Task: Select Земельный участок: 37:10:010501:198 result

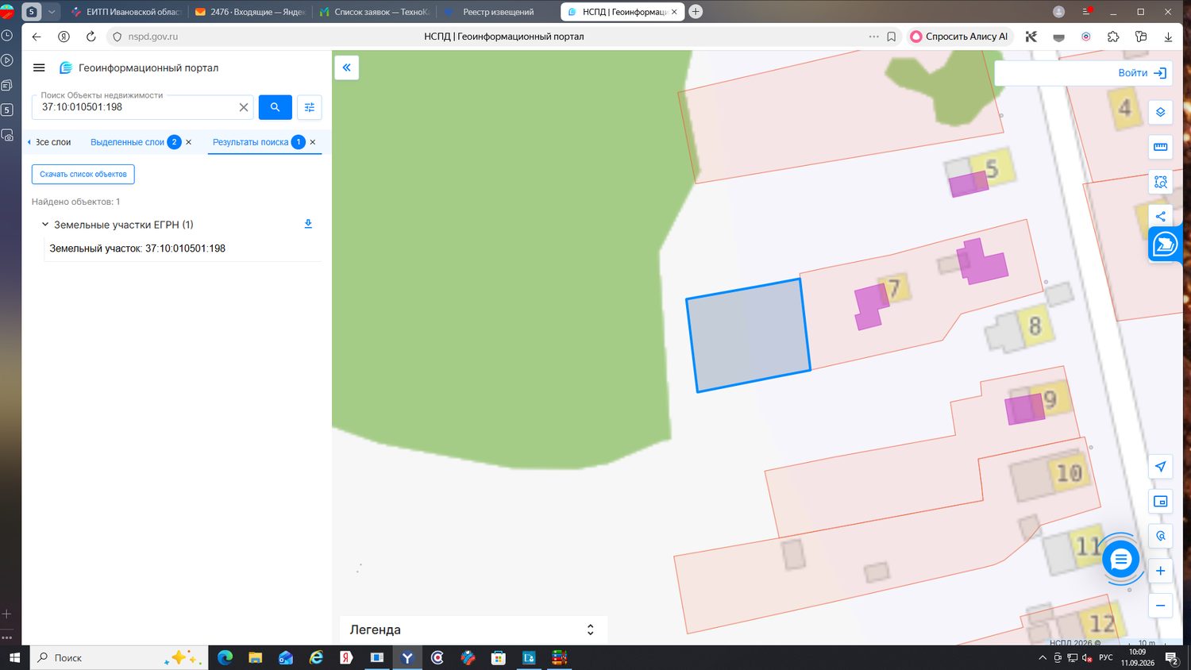Action: [137, 248]
